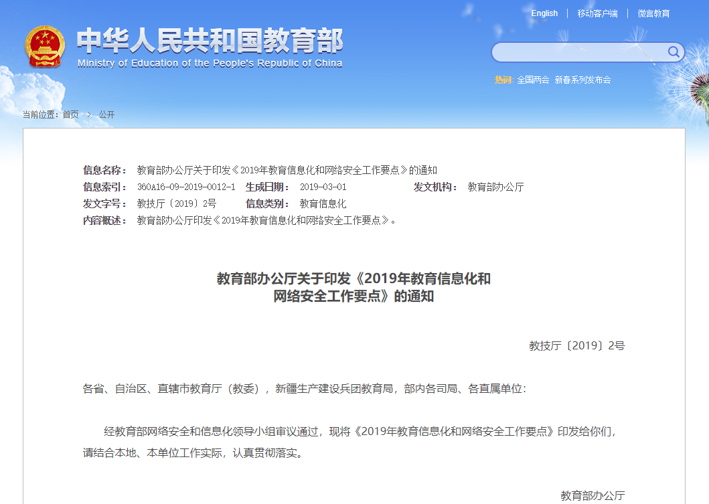Click the magnifier search icon
Image resolution: width=709 pixels, height=504 pixels.
674,52
